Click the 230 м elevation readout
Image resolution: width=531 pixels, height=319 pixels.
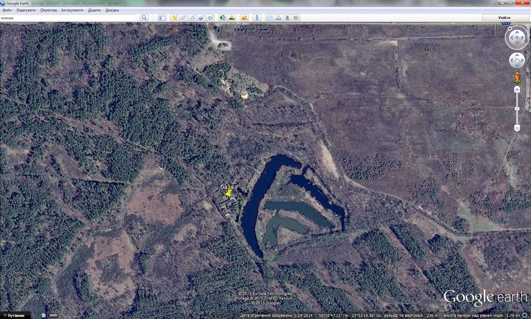pyautogui.click(x=432, y=315)
